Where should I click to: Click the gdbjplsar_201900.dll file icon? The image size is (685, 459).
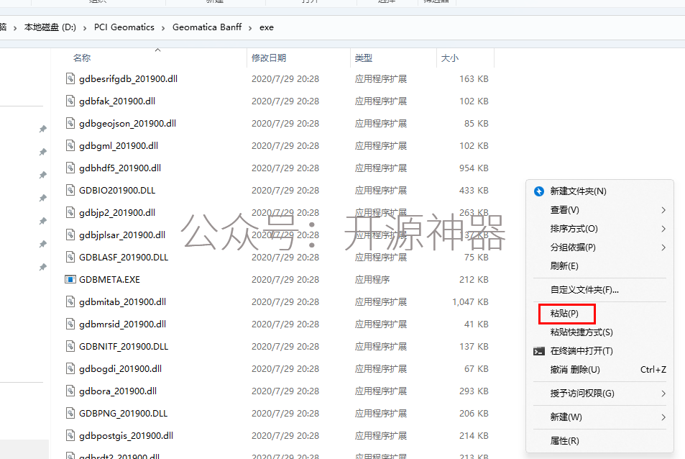(x=70, y=235)
